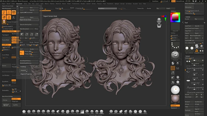This screenshot has width=207, height=116.
Task: Pick the Clay brush in bottom shelf
Action: point(131,112)
